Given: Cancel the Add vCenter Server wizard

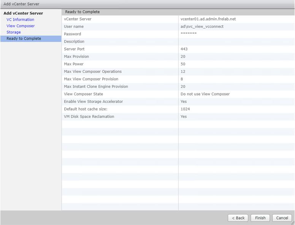Looking at the screenshot, I should (x=282, y=218).
